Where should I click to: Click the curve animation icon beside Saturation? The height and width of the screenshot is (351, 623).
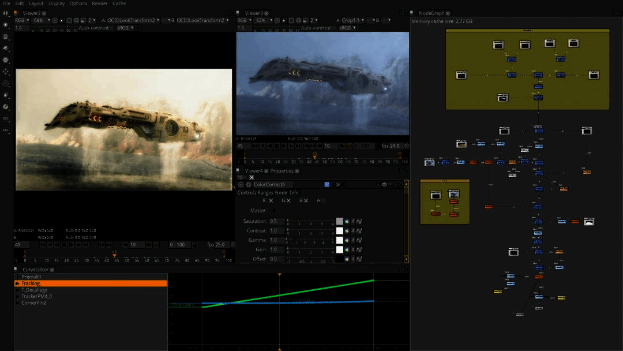[359, 221]
